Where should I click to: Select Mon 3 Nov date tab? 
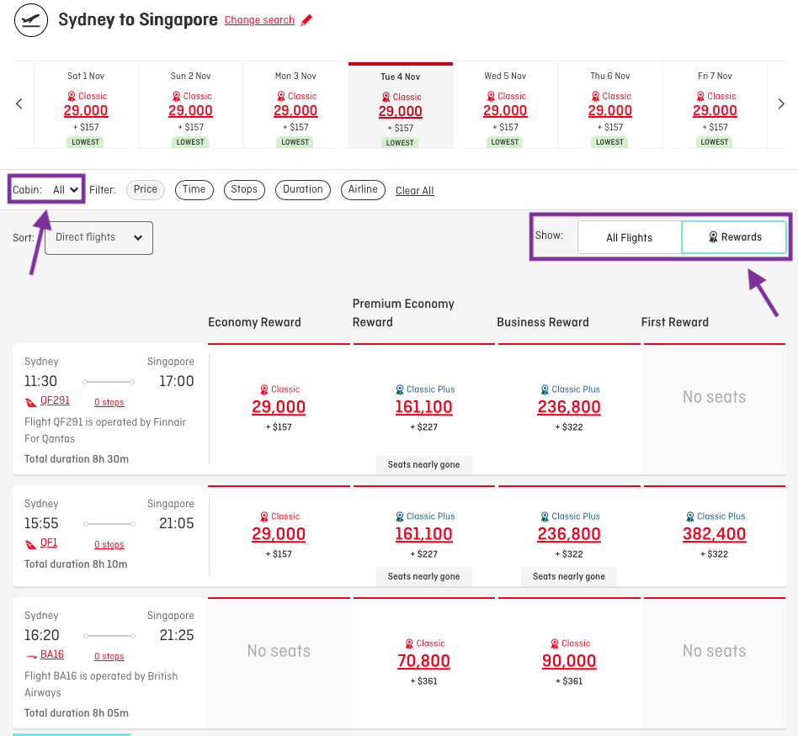click(295, 105)
